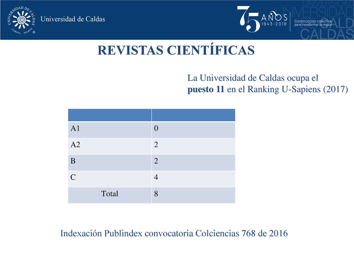
Task: Click the Universidad de Caldas sun logo
Action: [x=21, y=20]
